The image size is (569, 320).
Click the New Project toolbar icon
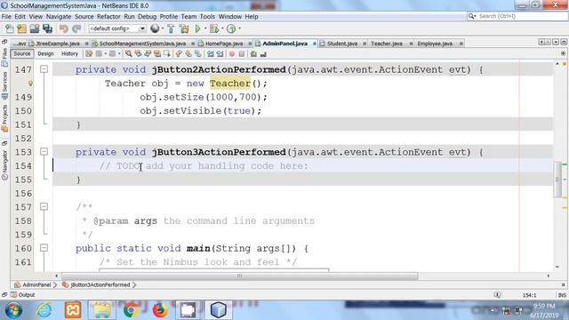[x=21, y=28]
